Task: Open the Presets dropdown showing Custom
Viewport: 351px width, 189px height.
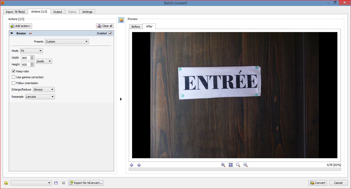Action: 67,42
